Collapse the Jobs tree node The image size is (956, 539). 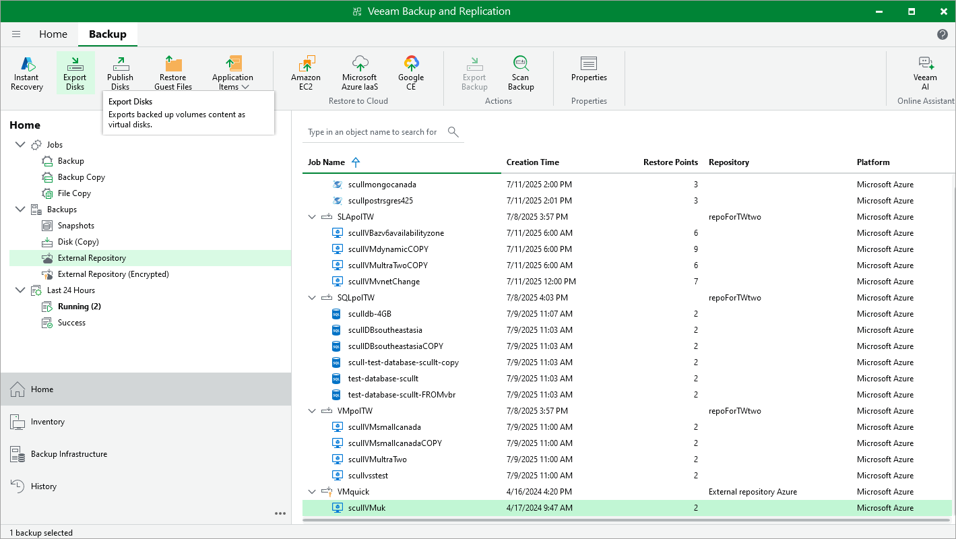tap(20, 145)
